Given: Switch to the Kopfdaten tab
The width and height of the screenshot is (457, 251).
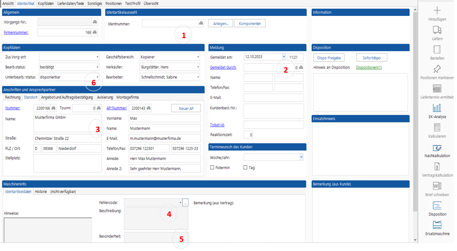Looking at the screenshot, I should click(x=45, y=3).
